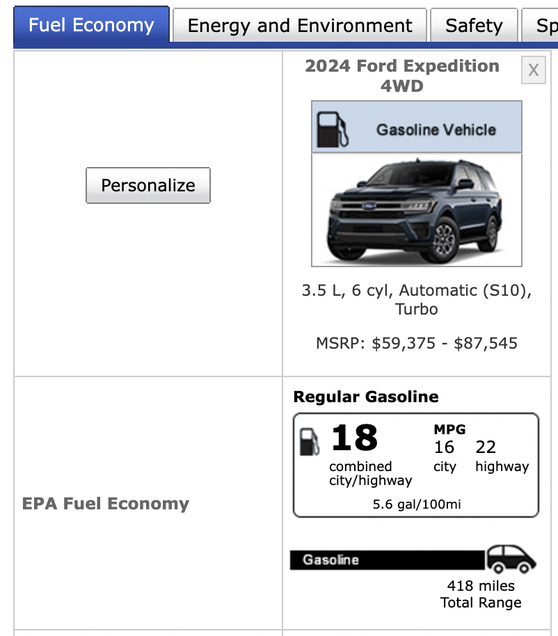Screen dimensions: 558x636
Task: Open the Fuel Economy tab
Action: (x=91, y=25)
